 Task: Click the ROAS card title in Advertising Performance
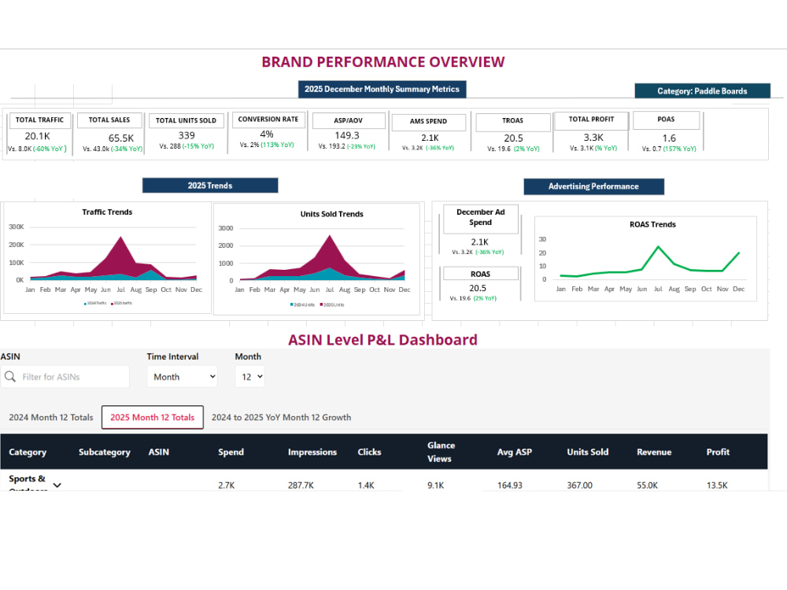pyautogui.click(x=480, y=274)
